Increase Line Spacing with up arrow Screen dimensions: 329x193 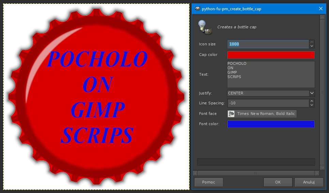(x=312, y=101)
